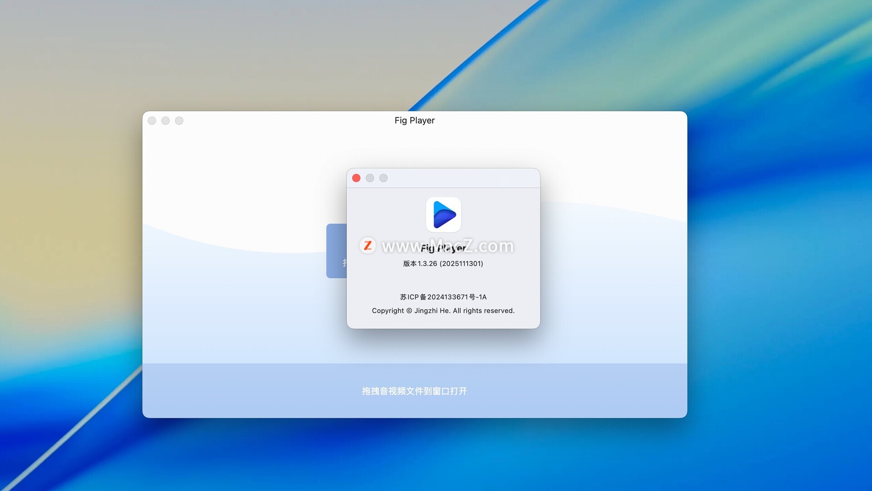Close the About Fig Player dialog
The width and height of the screenshot is (872, 491).
[357, 178]
